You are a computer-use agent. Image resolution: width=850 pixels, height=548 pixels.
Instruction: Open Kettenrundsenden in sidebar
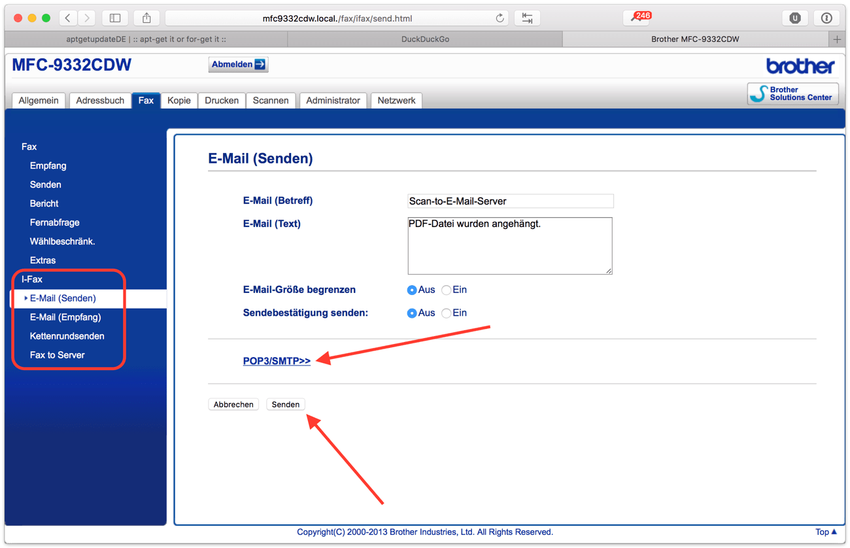click(67, 336)
